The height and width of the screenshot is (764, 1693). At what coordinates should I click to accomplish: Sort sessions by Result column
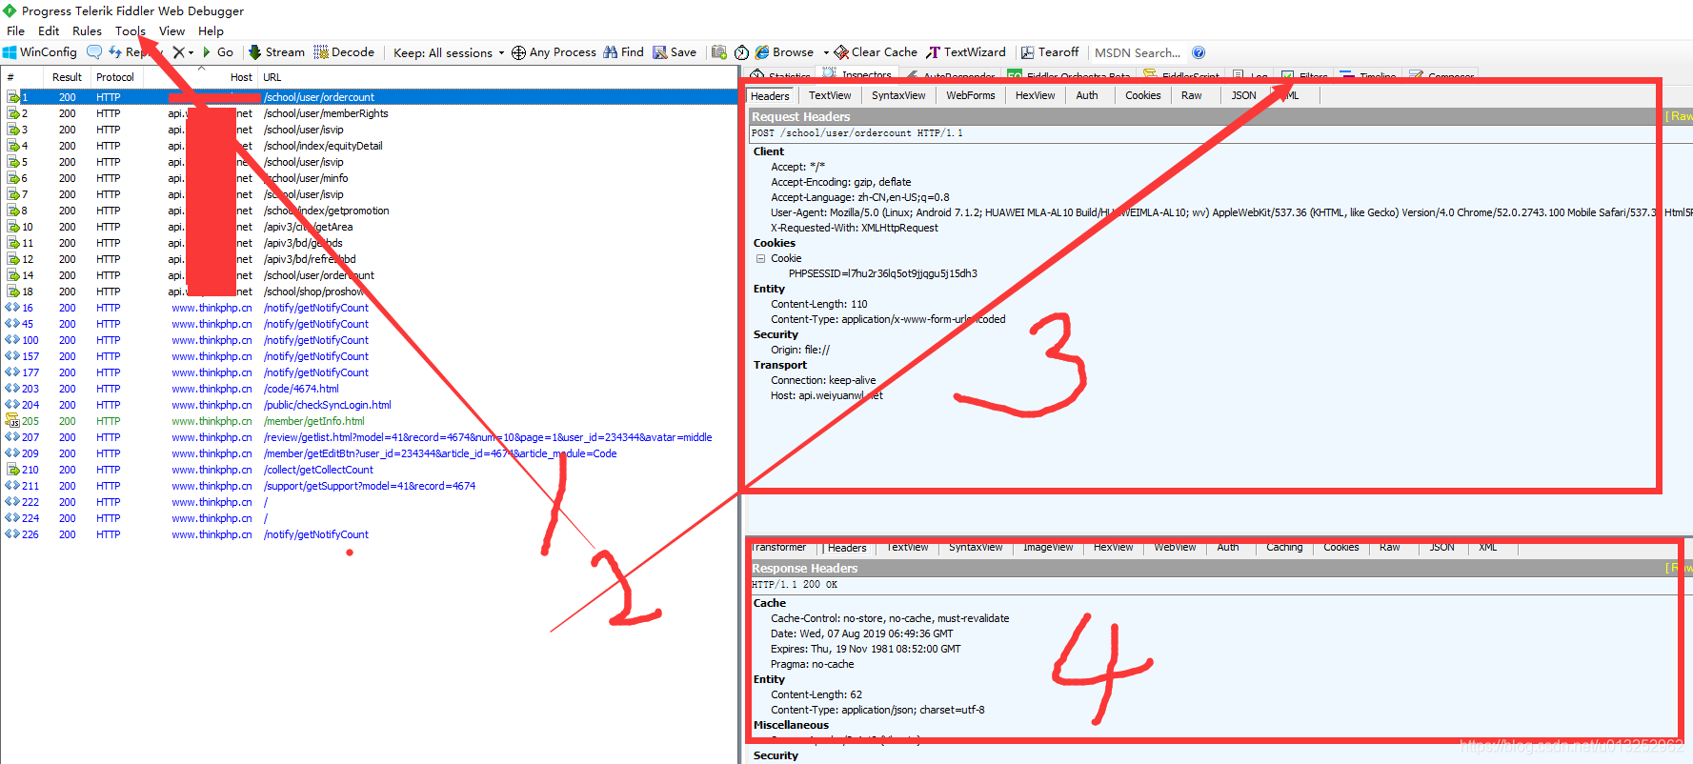pyautogui.click(x=67, y=77)
